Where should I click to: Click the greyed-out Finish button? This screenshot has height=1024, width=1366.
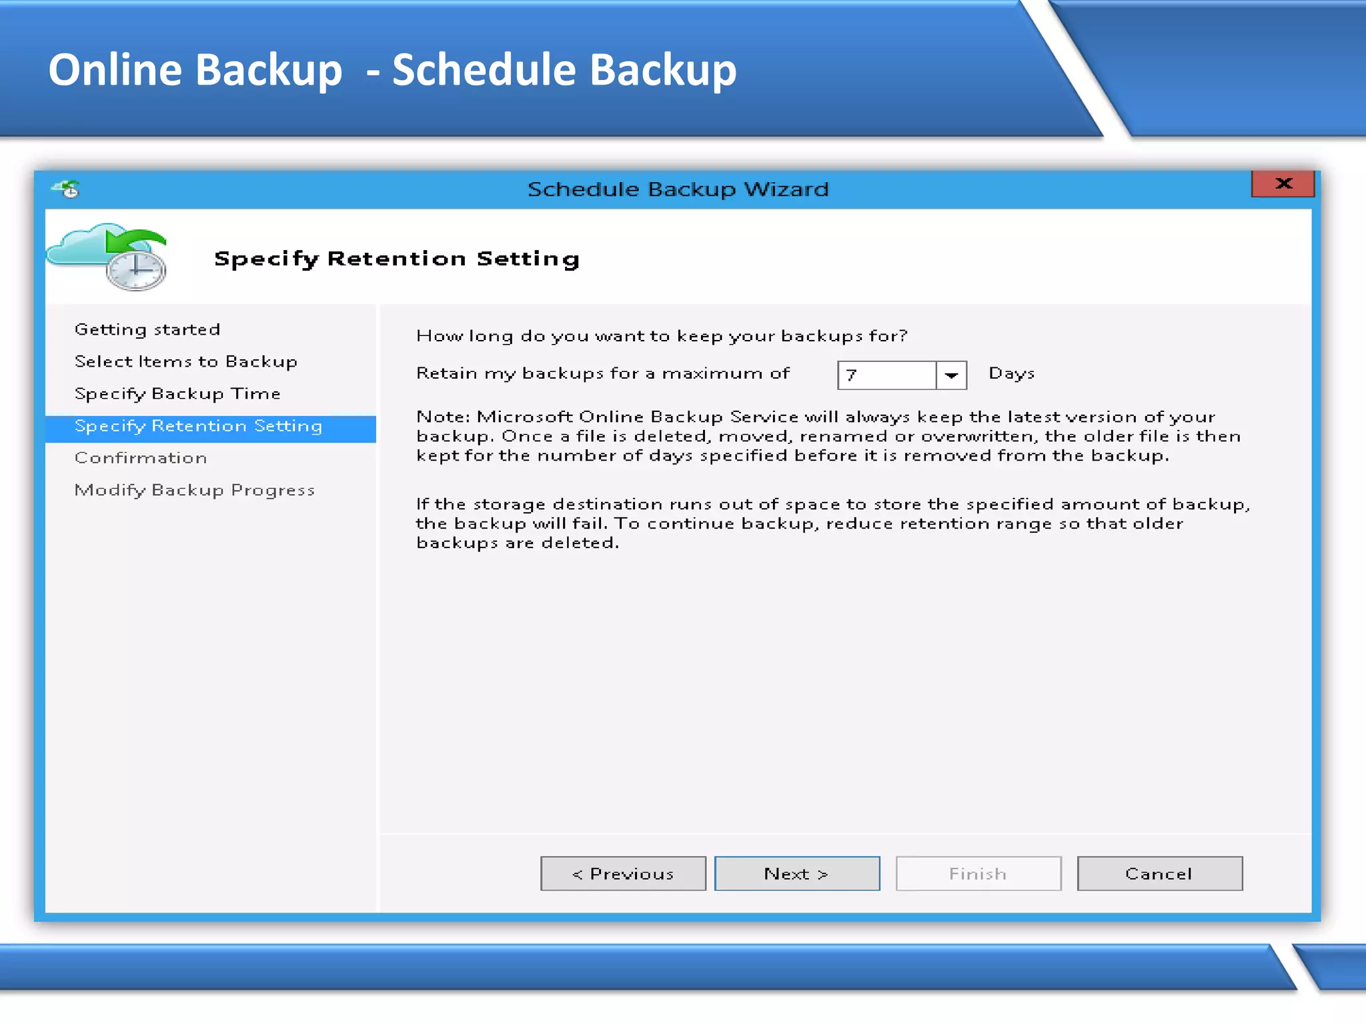tap(978, 873)
